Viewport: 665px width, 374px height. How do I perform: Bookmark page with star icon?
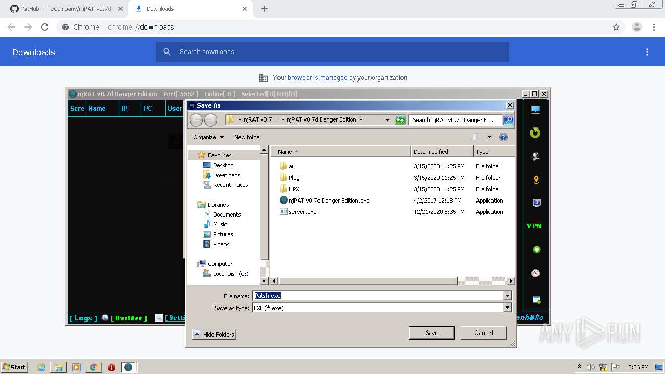click(616, 27)
